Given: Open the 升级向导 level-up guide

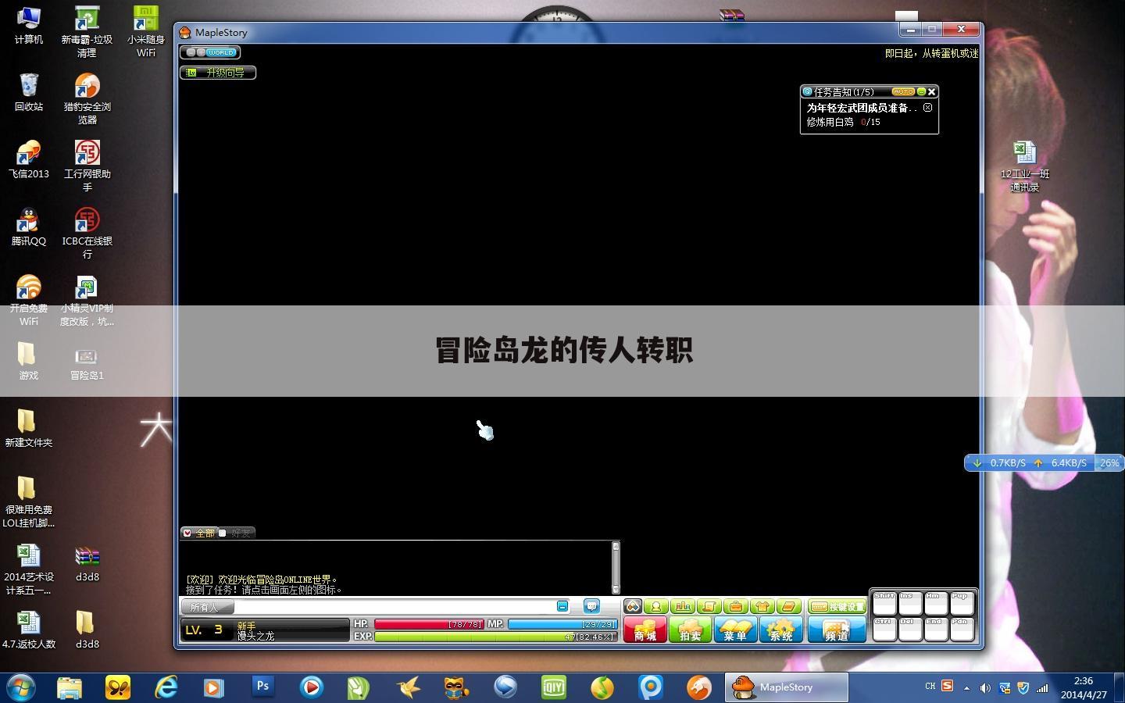Looking at the screenshot, I should 218,73.
